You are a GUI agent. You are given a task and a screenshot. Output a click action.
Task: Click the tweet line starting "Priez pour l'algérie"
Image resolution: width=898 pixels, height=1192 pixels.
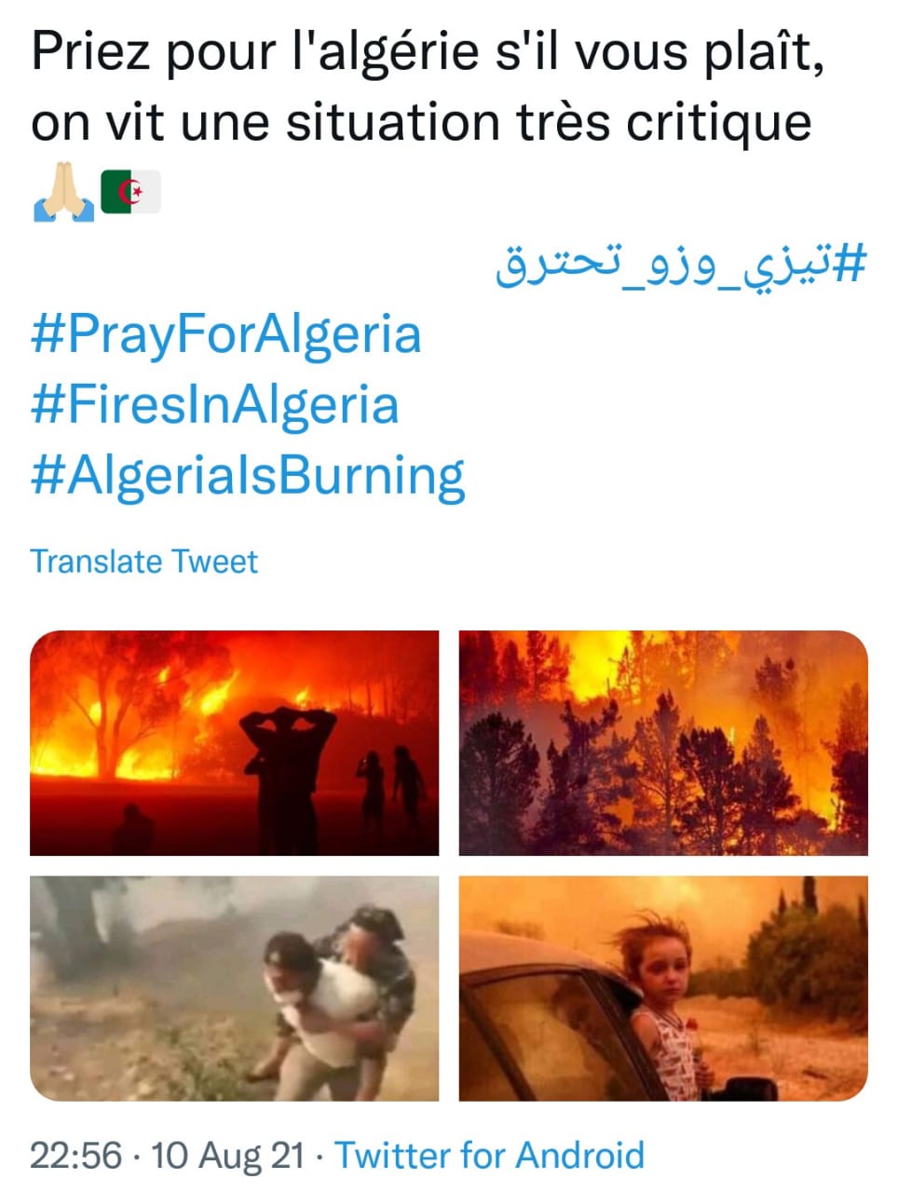pyautogui.click(x=428, y=54)
